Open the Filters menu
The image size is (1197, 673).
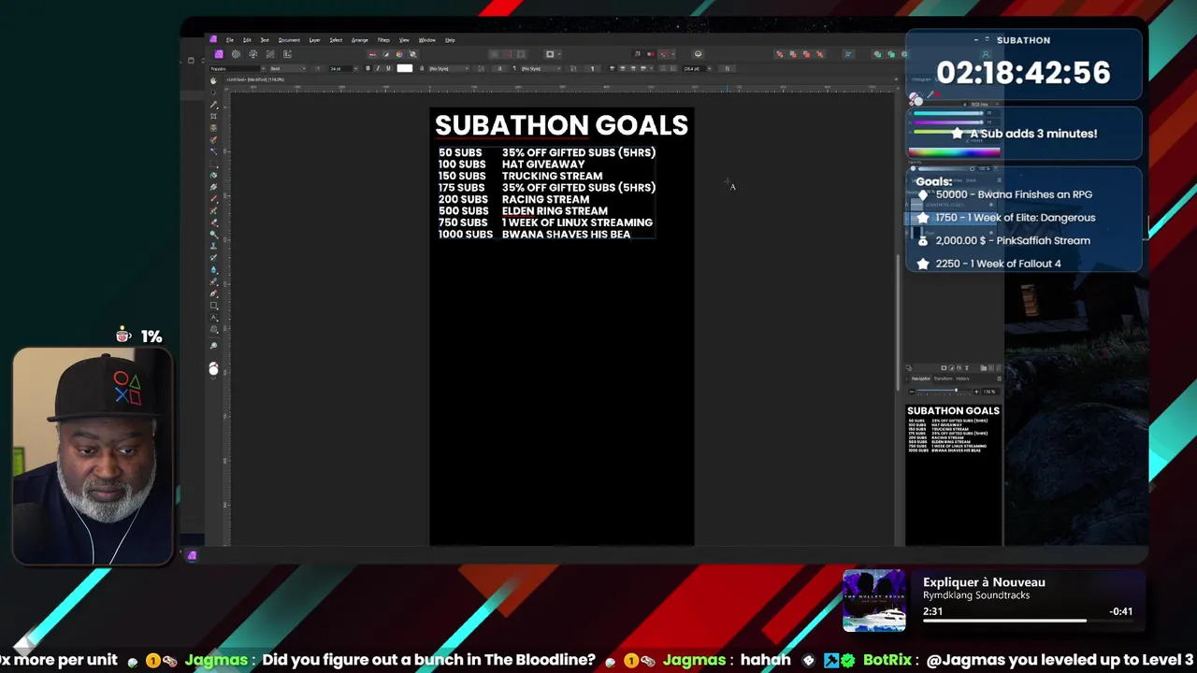(383, 39)
